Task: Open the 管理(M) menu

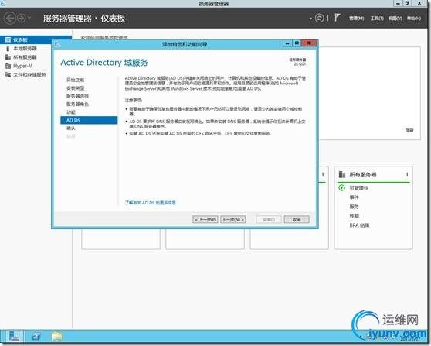Action: pyautogui.click(x=356, y=18)
